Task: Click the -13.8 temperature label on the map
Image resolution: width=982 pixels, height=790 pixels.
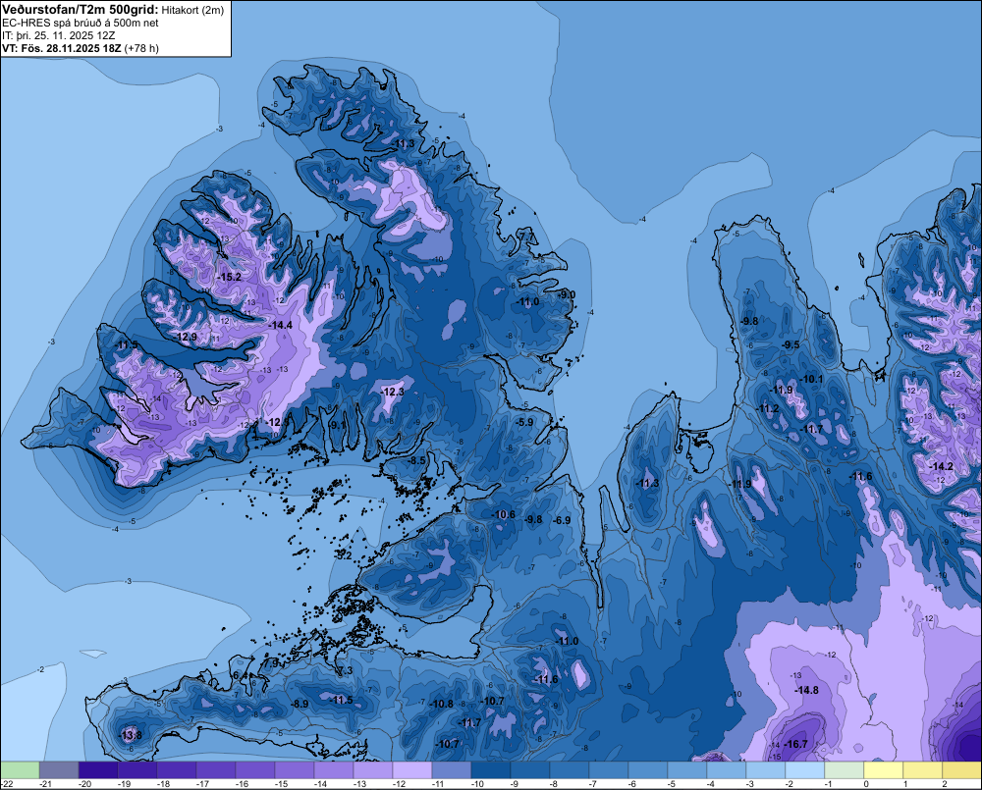Action: click(x=131, y=735)
